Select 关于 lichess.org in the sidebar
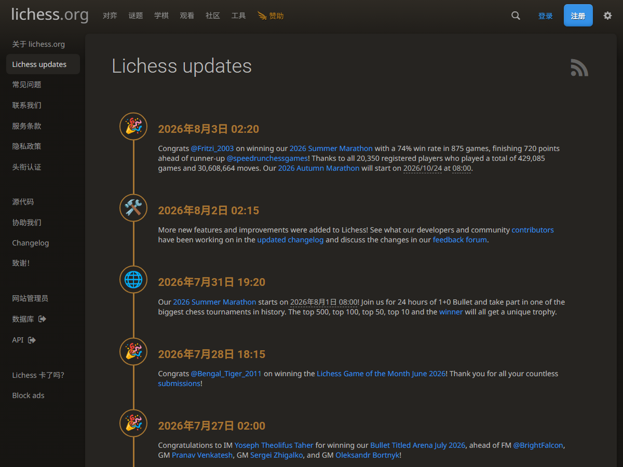Viewport: 623px width, 467px height. [x=43, y=44]
